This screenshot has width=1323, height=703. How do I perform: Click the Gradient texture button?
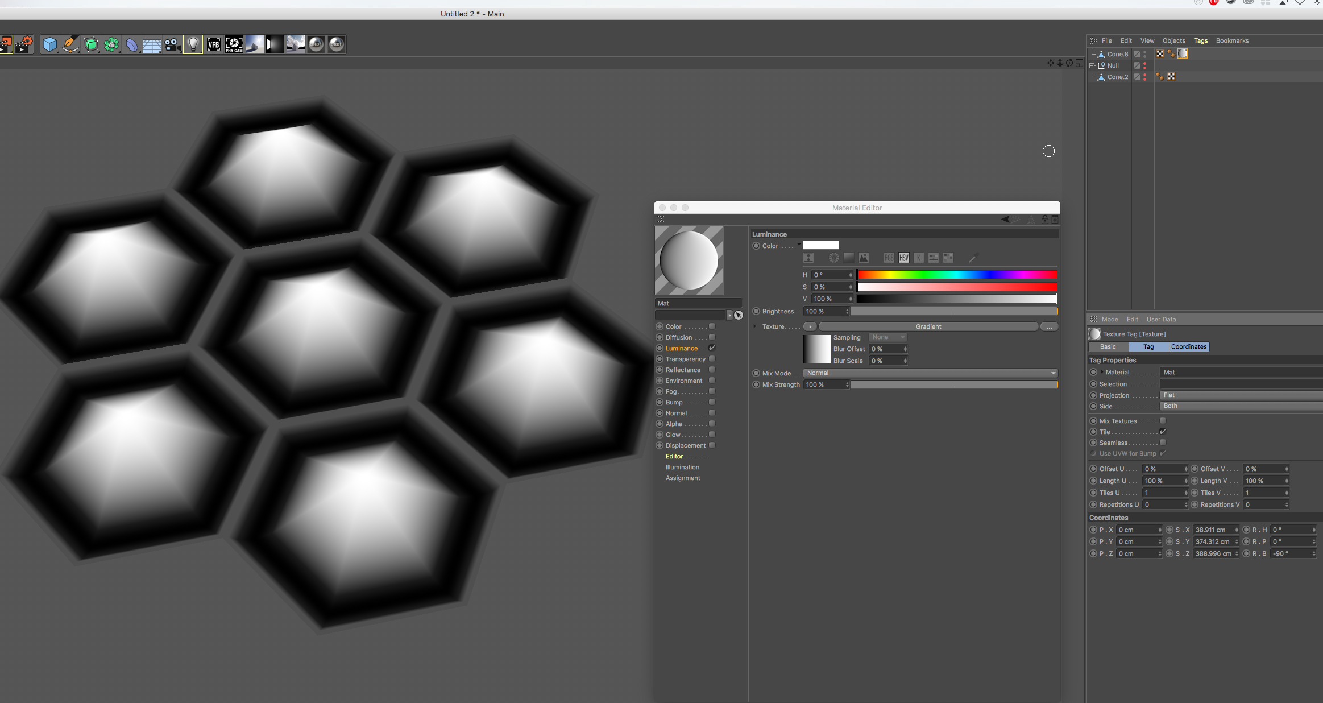[928, 326]
